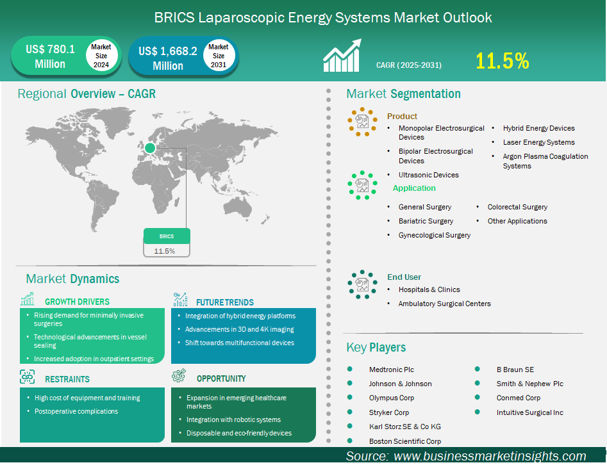Viewport: 607px width, 472px height.
Task: Click the Product segmentation circular icon
Action: (x=362, y=121)
